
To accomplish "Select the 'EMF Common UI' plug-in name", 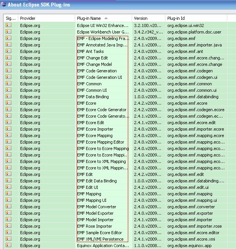I will 92,90.
